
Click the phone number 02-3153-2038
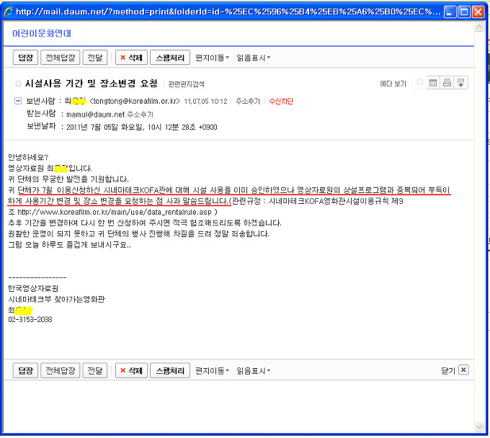coord(30,320)
